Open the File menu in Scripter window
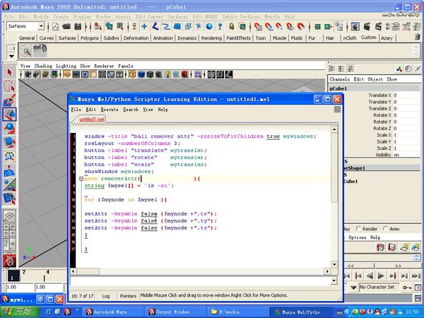The image size is (424, 318). 76,110
